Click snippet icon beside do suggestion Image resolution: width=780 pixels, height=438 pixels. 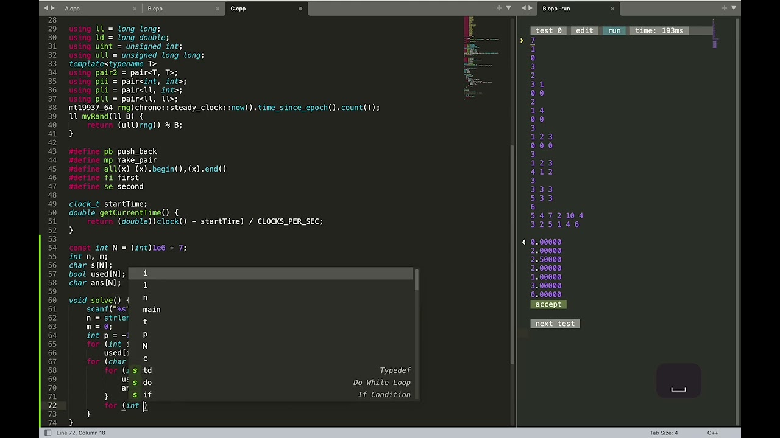coord(135,383)
